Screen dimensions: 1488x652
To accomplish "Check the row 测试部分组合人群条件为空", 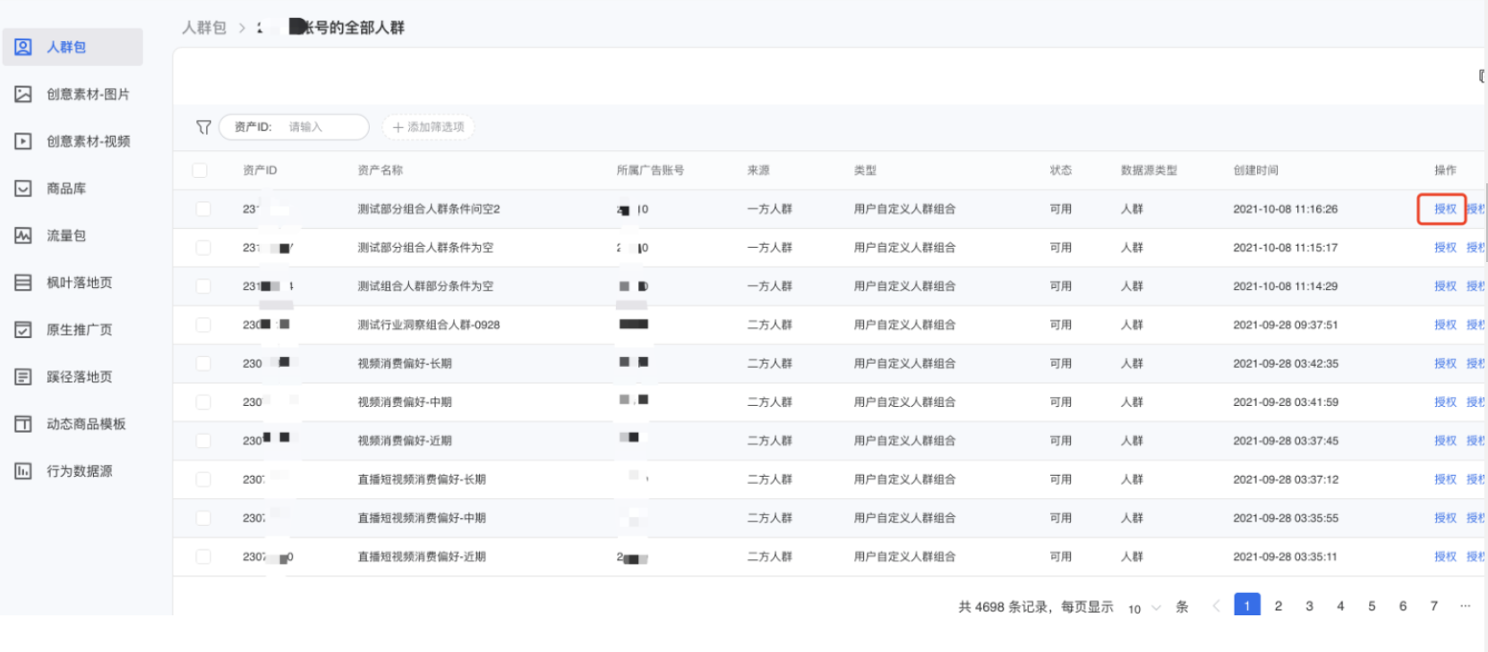I will tap(203, 248).
